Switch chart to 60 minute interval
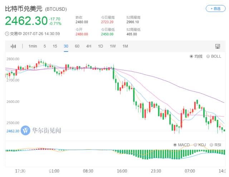Viewport: 229px width, 177px height. [x=77, y=46]
